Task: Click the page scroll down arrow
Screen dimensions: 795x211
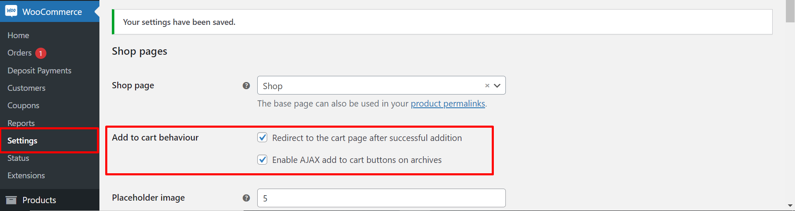Action: (x=790, y=205)
